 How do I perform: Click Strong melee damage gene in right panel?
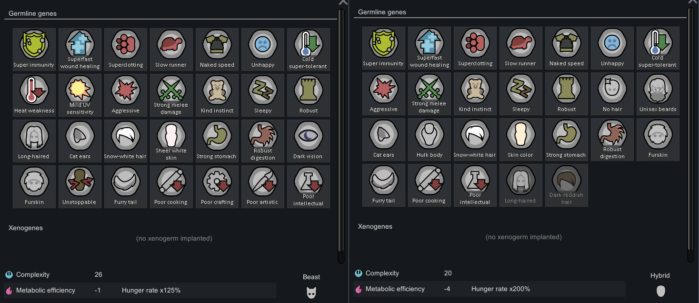tap(429, 94)
